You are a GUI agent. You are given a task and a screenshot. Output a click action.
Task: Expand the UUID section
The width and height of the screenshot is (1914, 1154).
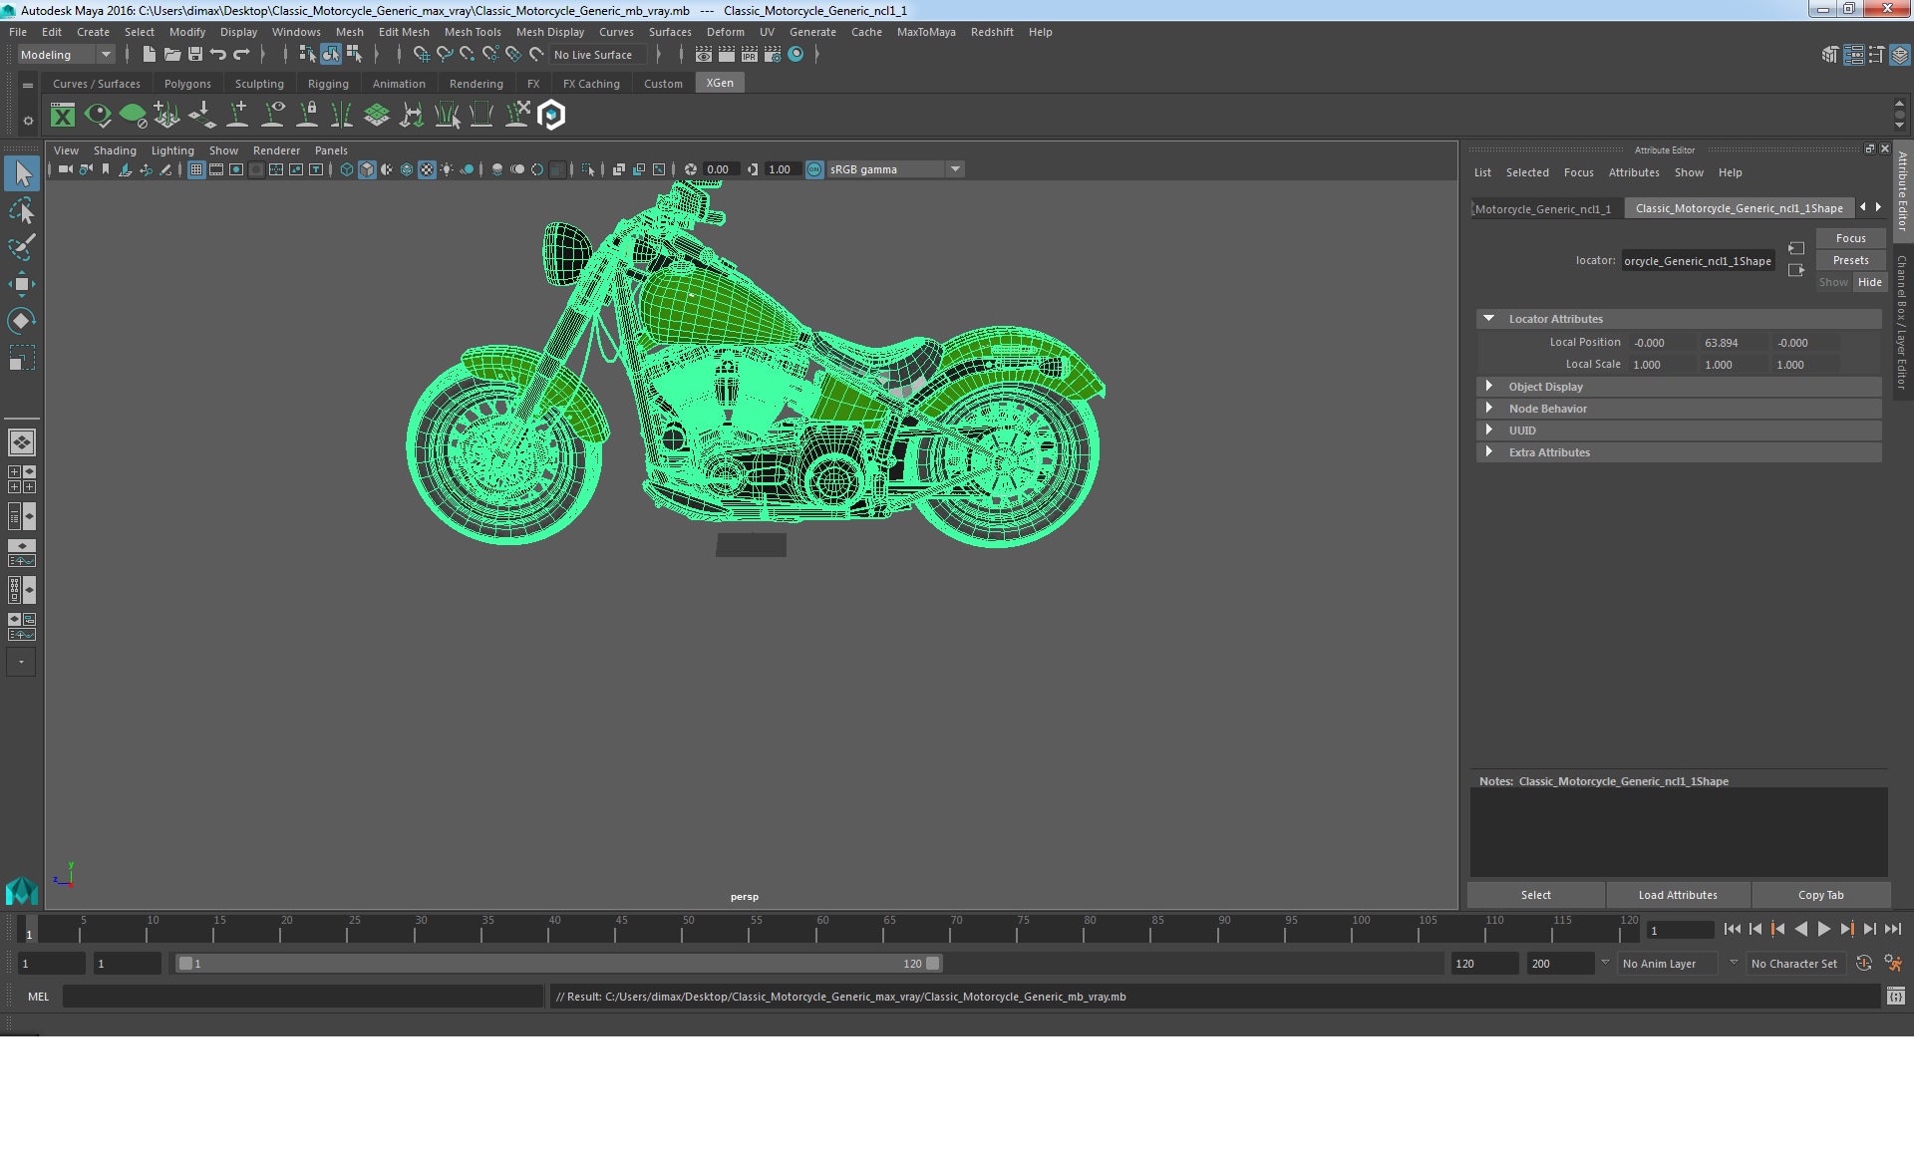(x=1488, y=431)
